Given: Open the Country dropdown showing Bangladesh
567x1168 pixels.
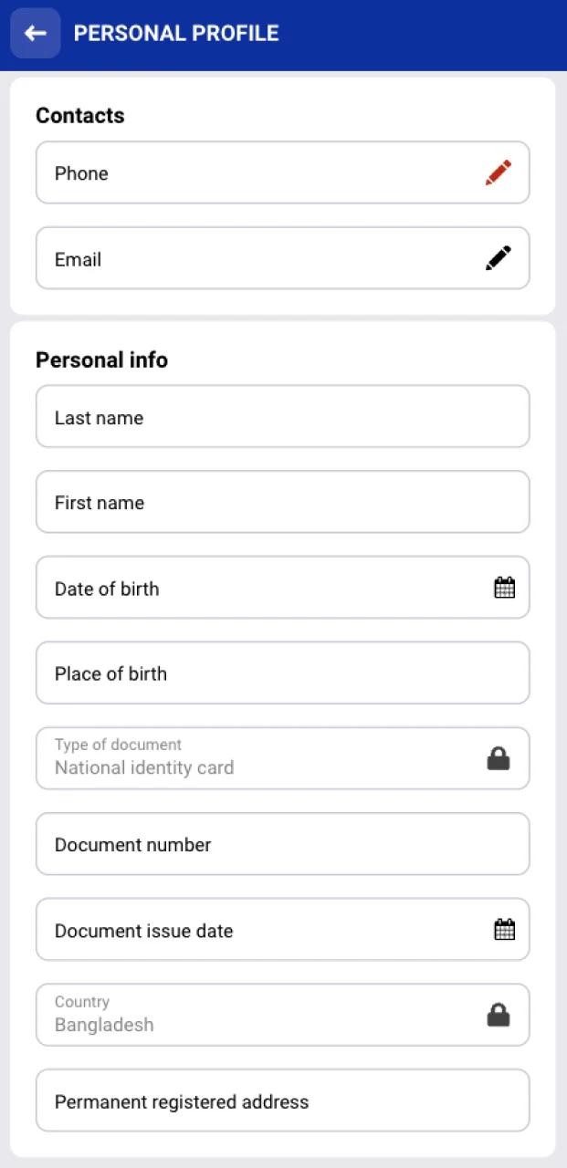Looking at the screenshot, I should point(256,1015).
